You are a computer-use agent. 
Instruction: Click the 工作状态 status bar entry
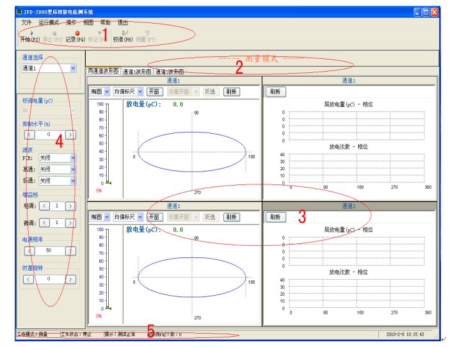click(76, 334)
